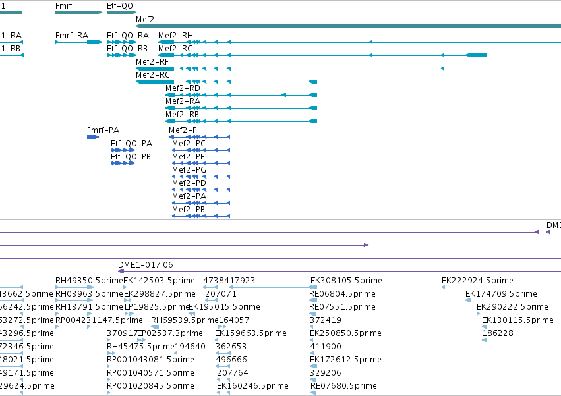Click EST EK174709.5prime

click(501, 294)
